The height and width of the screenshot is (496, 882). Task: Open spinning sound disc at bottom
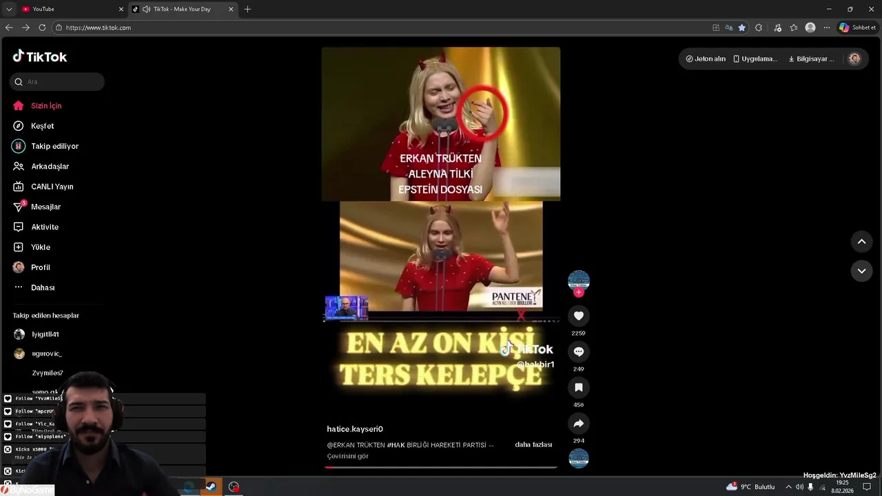coord(579,458)
